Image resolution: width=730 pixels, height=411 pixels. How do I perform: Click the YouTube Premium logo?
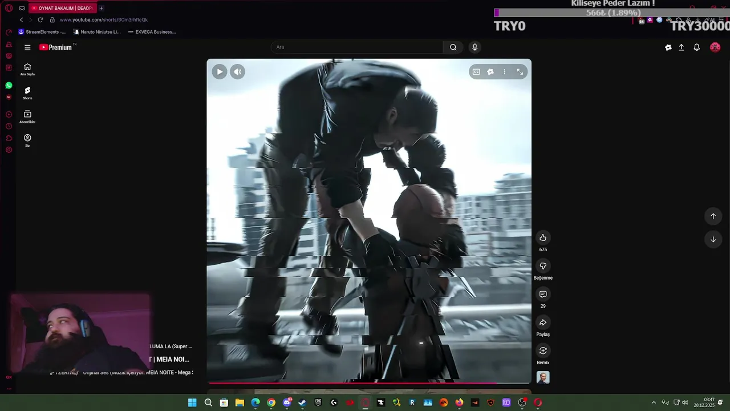pyautogui.click(x=56, y=47)
